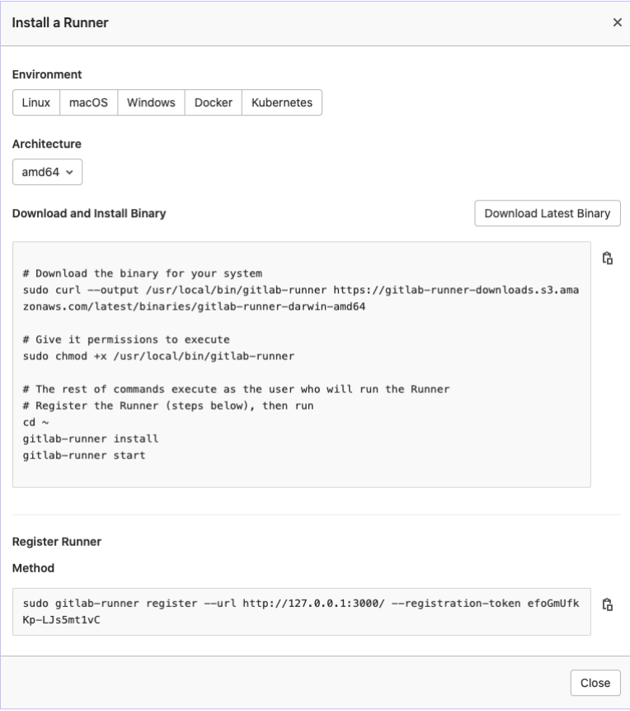Select Windows as the install environment
This screenshot has width=630, height=711.
151,102
